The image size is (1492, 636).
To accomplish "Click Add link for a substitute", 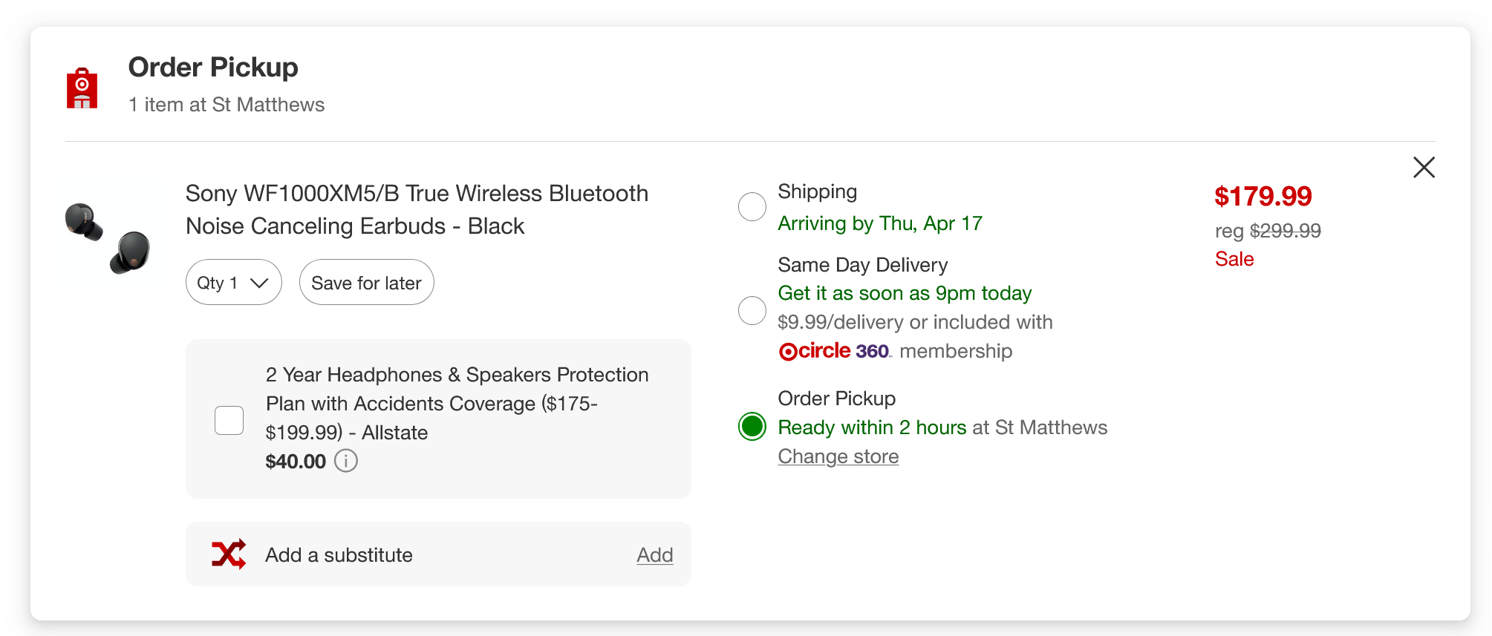I will (655, 554).
